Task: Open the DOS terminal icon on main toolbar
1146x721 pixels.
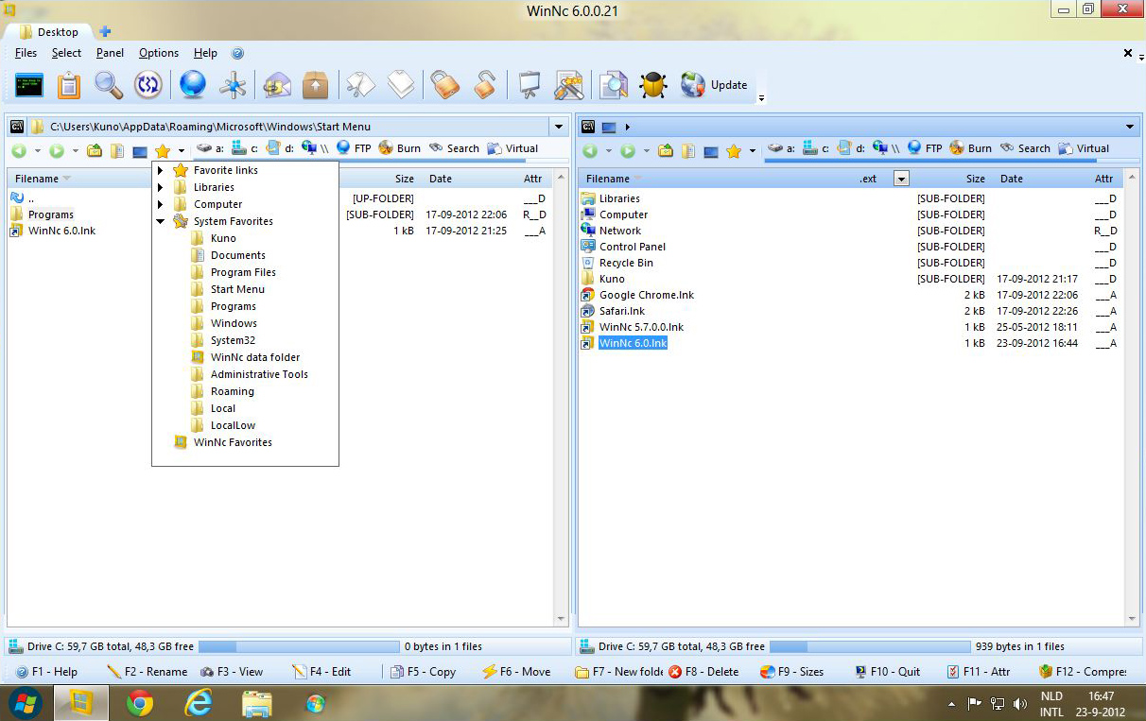Action: tap(28, 84)
